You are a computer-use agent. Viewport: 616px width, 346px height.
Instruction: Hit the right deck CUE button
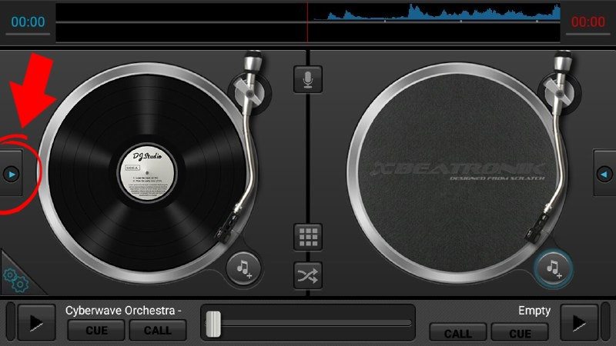(x=520, y=333)
